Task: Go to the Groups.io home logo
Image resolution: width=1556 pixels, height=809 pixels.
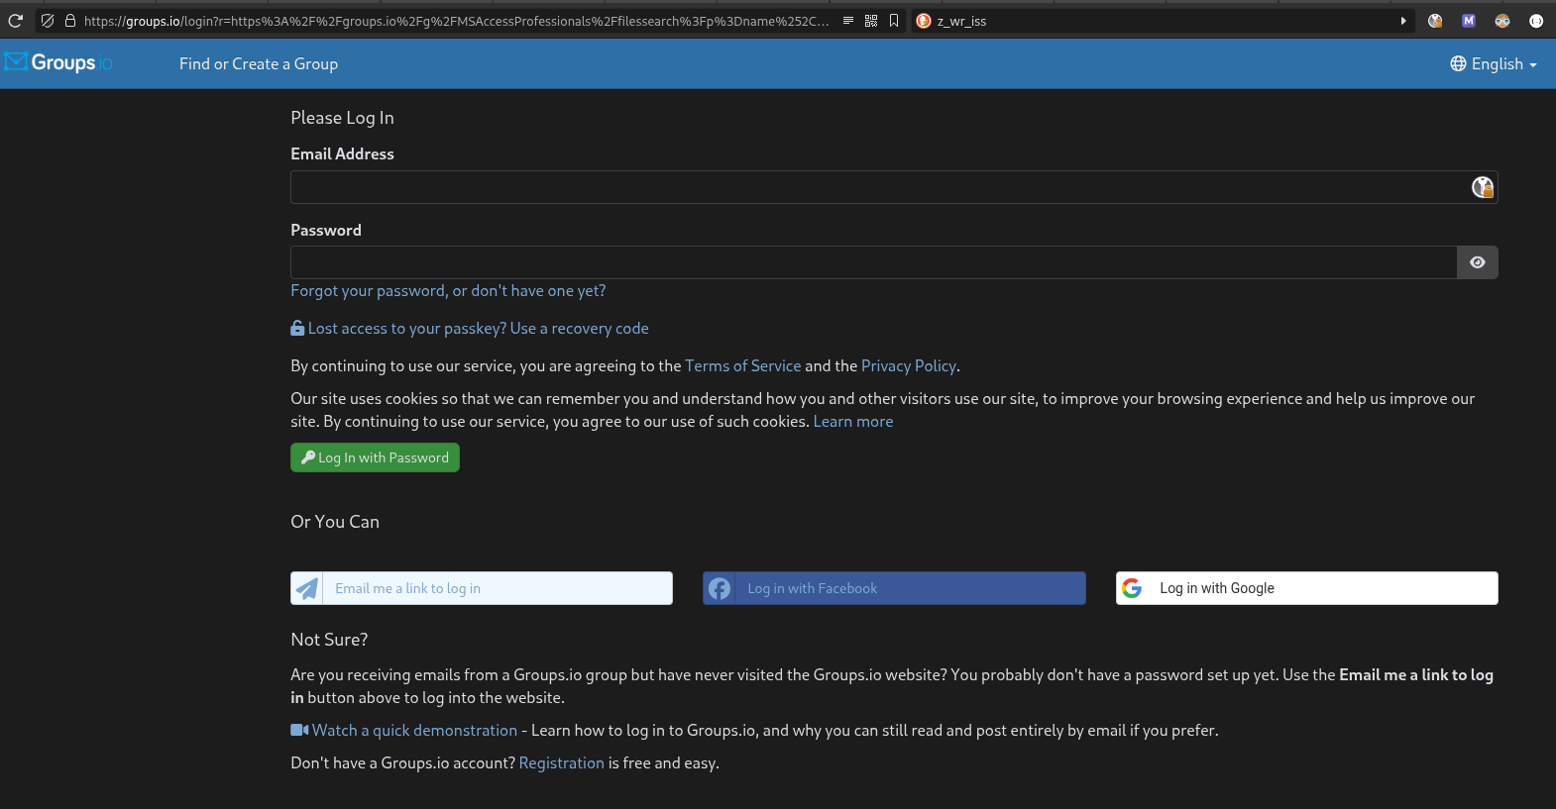Action: pos(58,62)
